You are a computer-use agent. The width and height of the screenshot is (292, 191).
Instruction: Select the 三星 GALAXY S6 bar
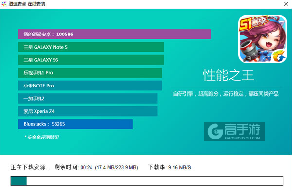[x=91, y=60]
